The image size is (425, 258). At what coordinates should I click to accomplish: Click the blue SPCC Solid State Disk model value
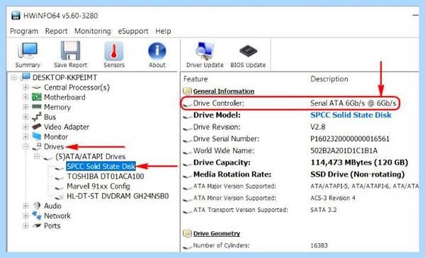351,115
